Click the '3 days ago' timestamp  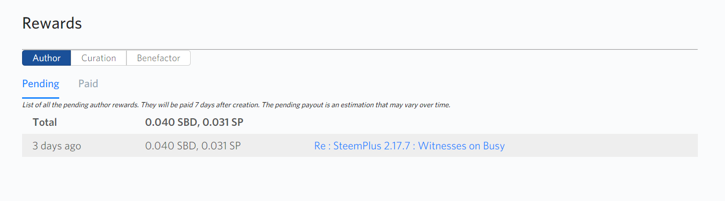pyautogui.click(x=57, y=146)
